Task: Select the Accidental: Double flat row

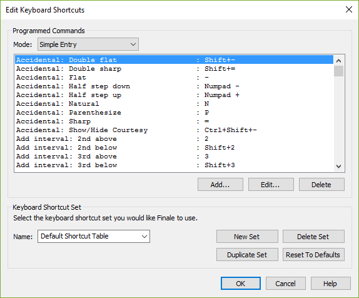Action: click(174, 60)
